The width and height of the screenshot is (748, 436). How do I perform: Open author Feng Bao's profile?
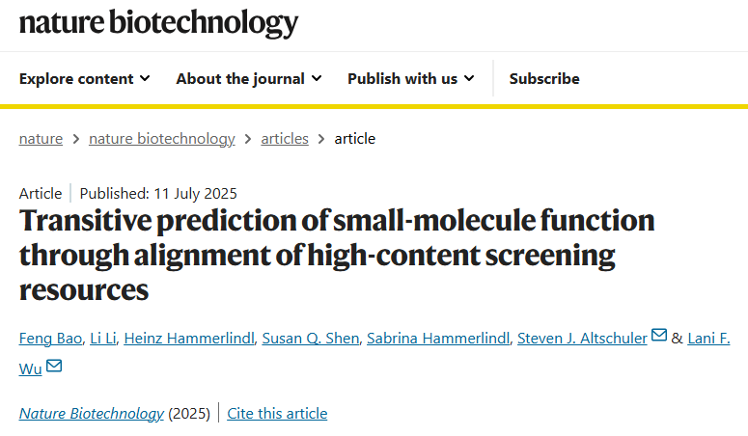tap(50, 339)
